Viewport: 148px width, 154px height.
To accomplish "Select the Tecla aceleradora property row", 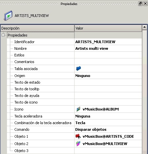I will pos(74,116).
